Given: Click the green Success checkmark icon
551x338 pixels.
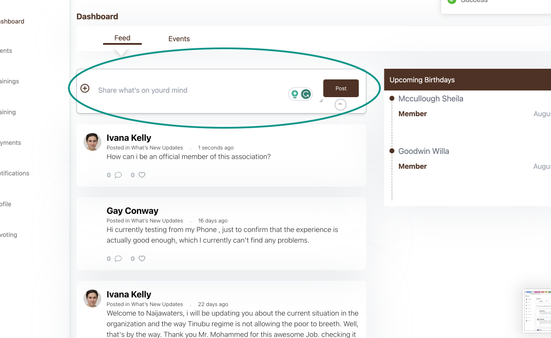Looking at the screenshot, I should click(451, 1).
